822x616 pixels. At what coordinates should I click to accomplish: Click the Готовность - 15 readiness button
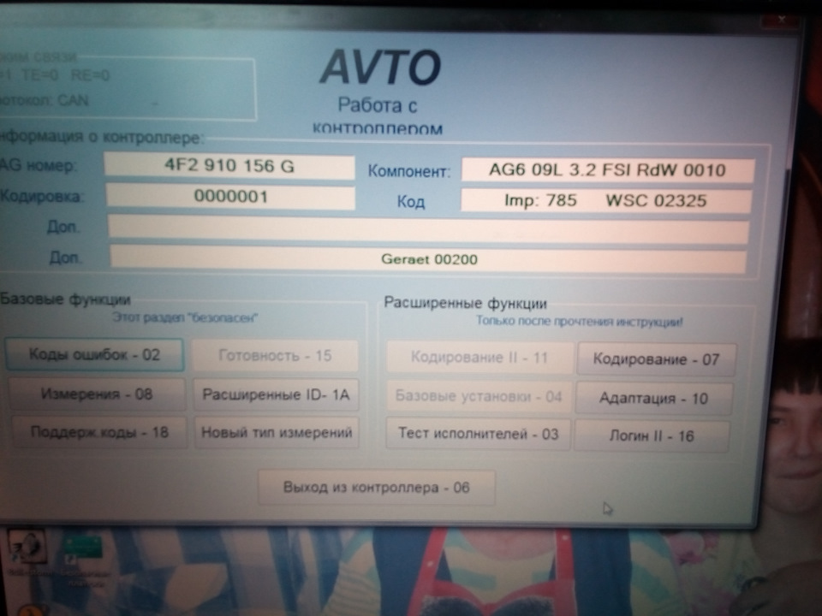coord(275,355)
